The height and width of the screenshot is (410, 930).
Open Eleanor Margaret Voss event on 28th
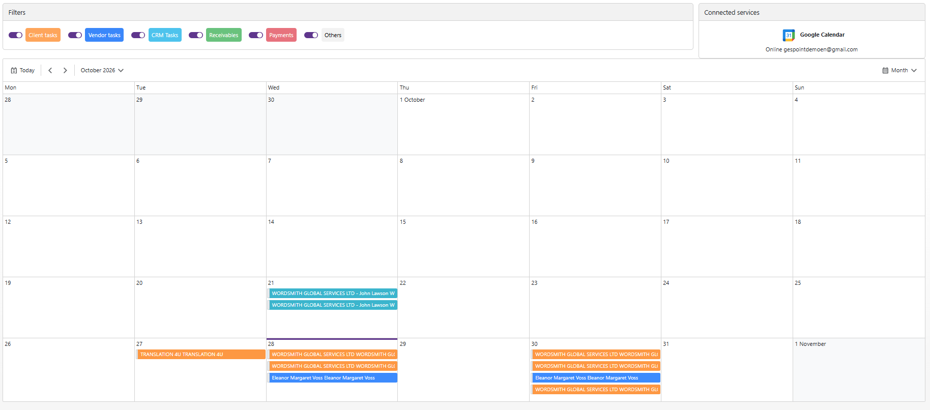tap(333, 377)
